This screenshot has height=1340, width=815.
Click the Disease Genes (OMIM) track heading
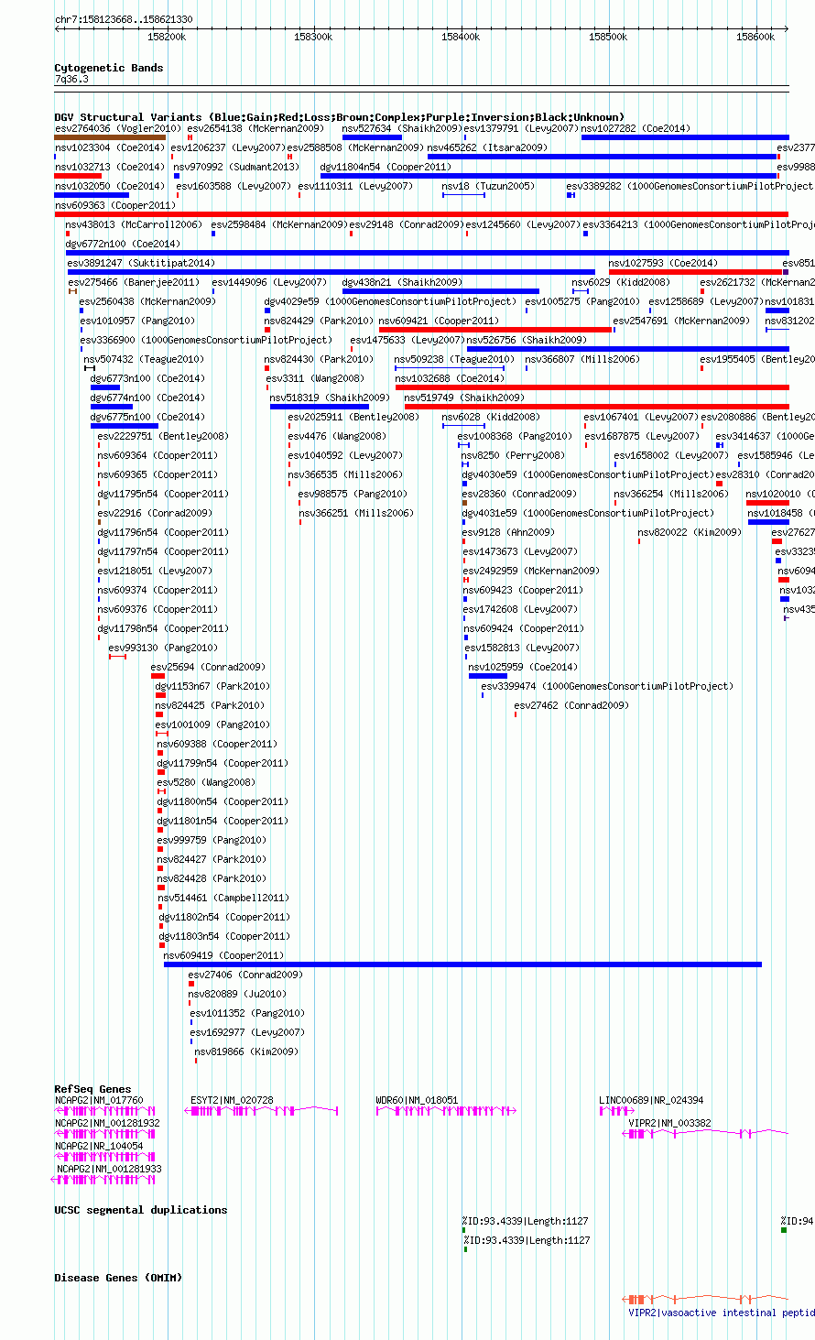[118, 1278]
